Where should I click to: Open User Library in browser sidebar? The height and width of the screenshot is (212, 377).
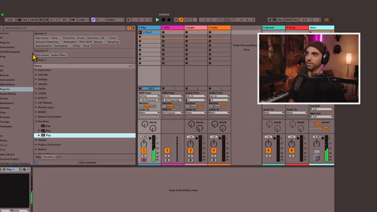pyautogui.click(x=7, y=154)
